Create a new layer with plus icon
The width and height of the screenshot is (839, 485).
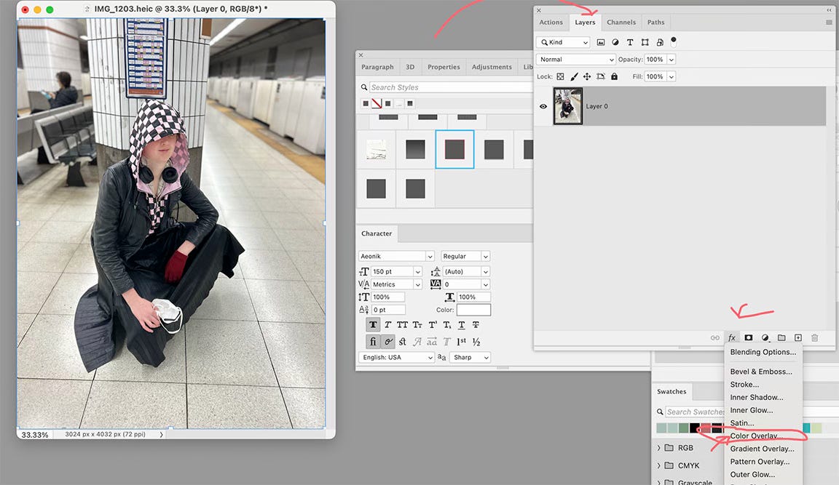coord(798,338)
